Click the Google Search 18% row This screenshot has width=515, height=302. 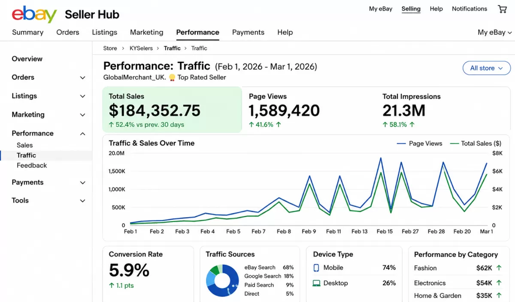[269, 276]
